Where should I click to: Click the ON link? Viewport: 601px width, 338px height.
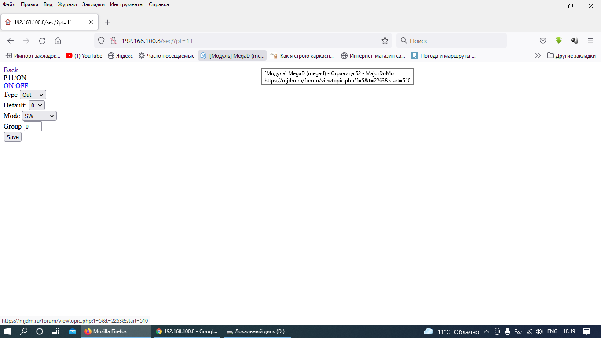pyautogui.click(x=8, y=86)
